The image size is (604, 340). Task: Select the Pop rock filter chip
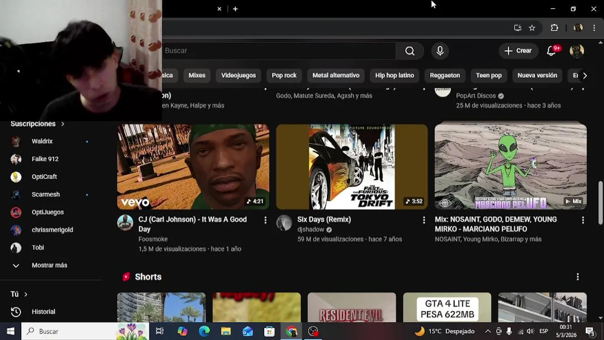pos(284,76)
